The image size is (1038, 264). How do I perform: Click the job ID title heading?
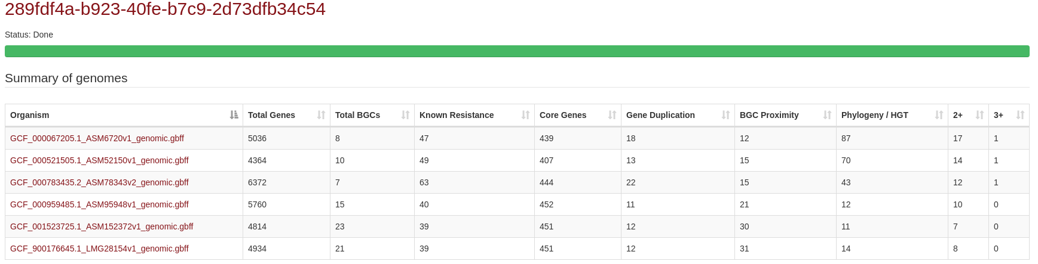165,9
